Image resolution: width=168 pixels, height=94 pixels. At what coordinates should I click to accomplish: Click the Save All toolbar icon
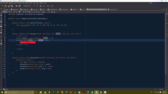pyautogui.click(x=12, y=6)
